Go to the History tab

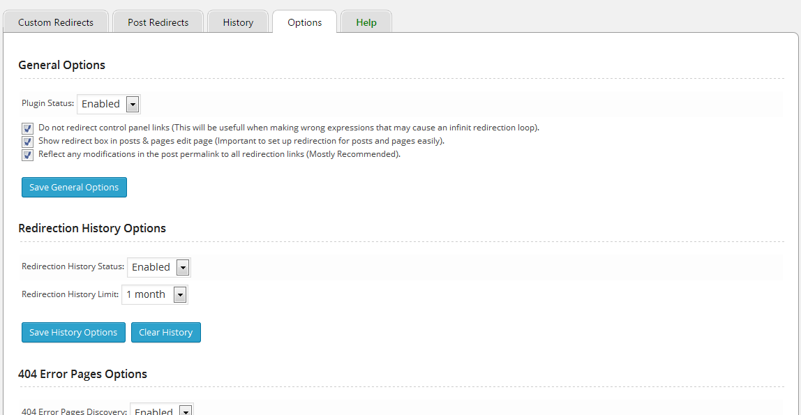tap(238, 22)
